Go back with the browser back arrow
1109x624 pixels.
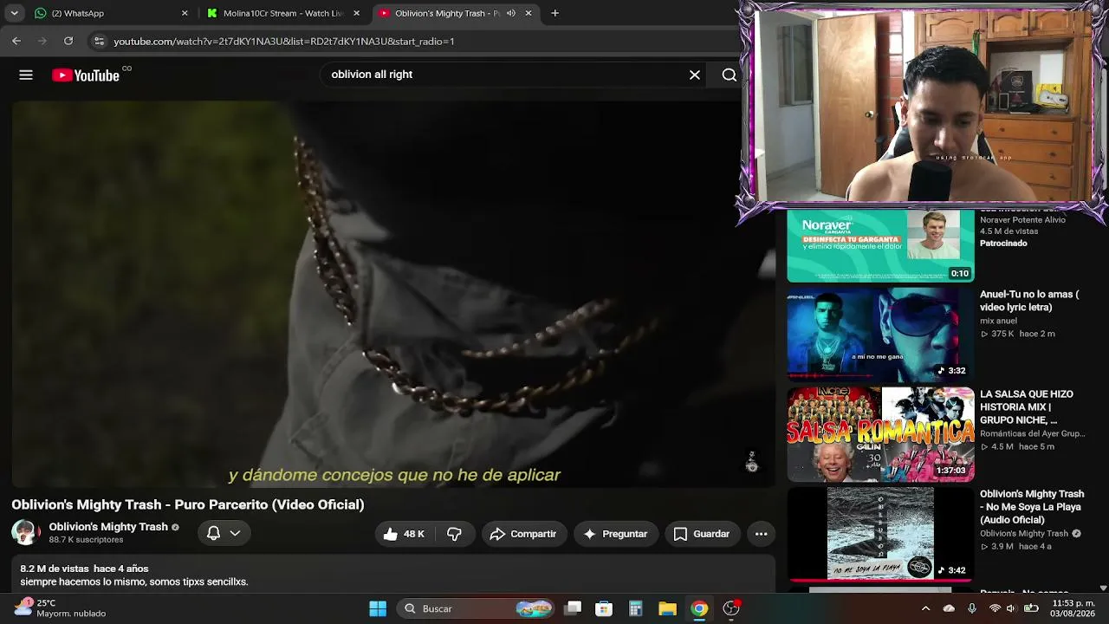coord(16,41)
